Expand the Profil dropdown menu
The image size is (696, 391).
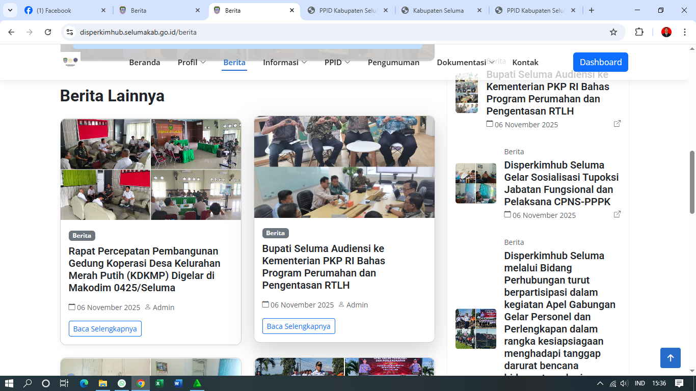(x=192, y=62)
